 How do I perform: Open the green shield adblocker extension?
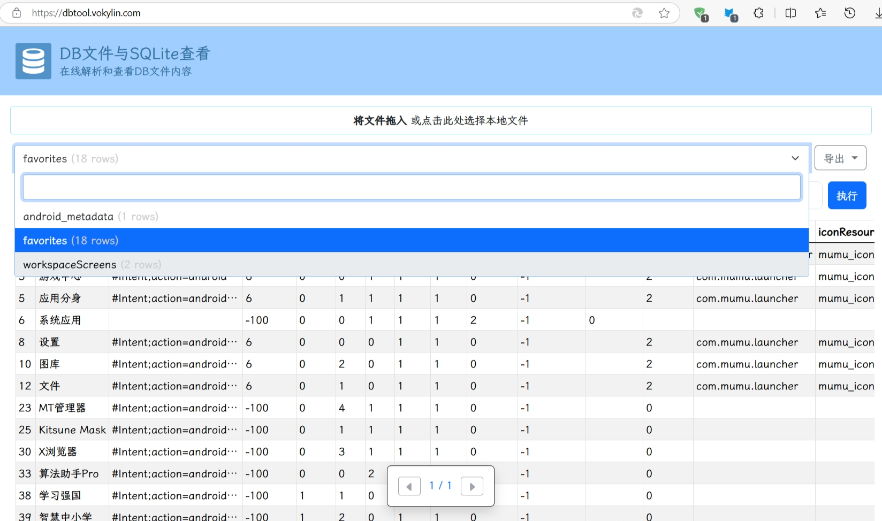pyautogui.click(x=700, y=14)
